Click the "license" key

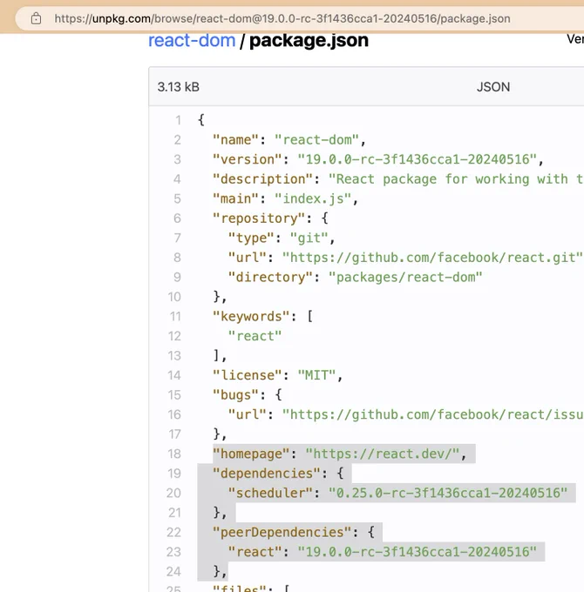[248, 375]
